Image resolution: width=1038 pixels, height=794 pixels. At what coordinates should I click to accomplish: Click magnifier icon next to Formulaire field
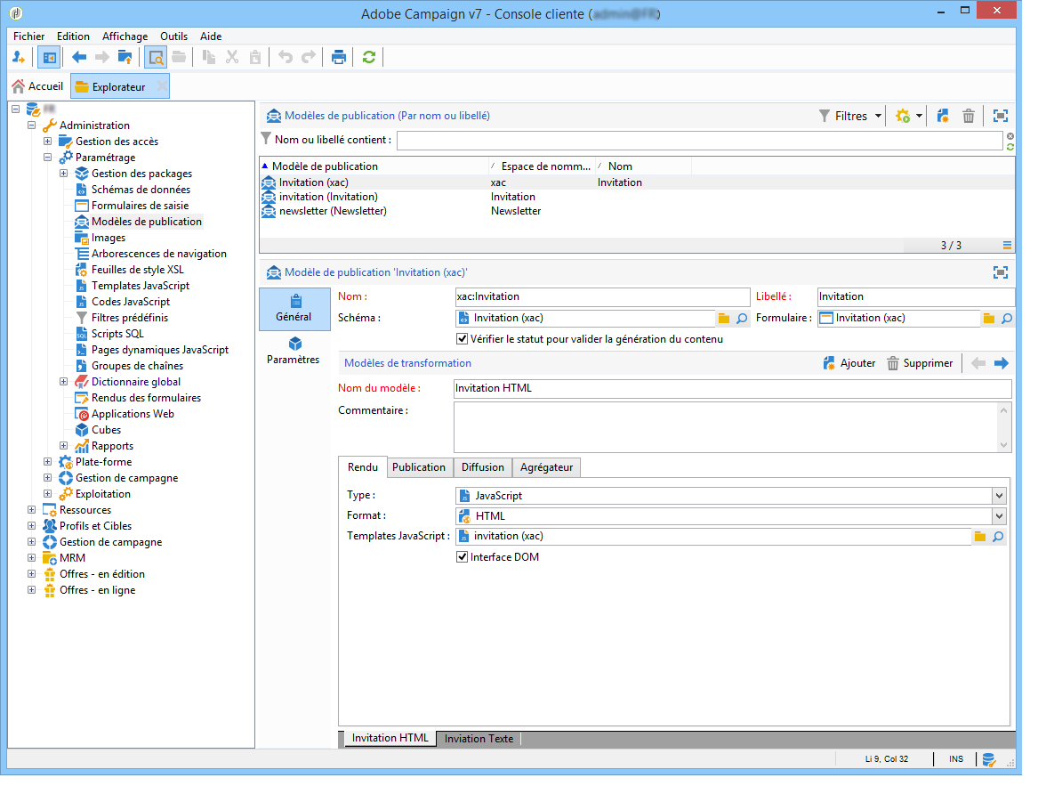pos(1007,320)
